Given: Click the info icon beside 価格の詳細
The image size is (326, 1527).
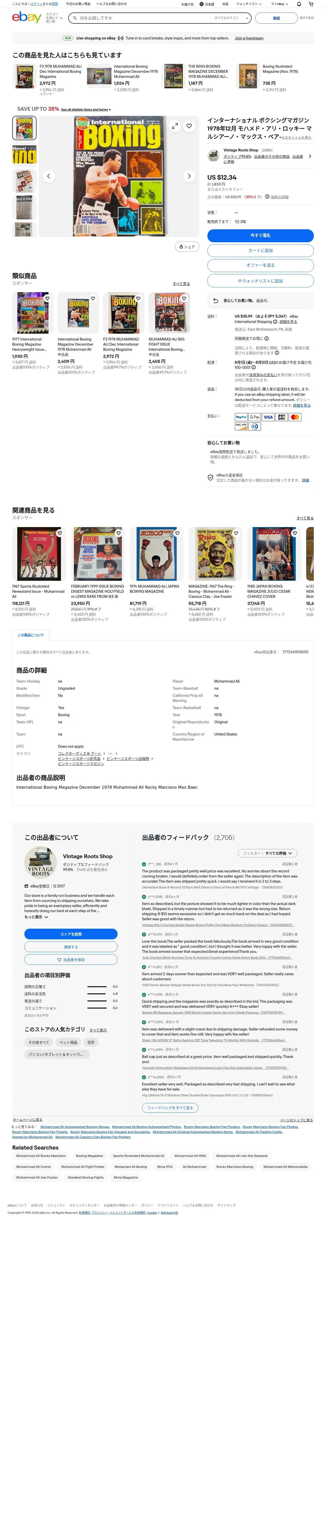Looking at the screenshot, I should point(267,197).
